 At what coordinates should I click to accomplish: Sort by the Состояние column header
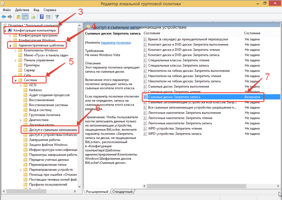tap(252, 33)
